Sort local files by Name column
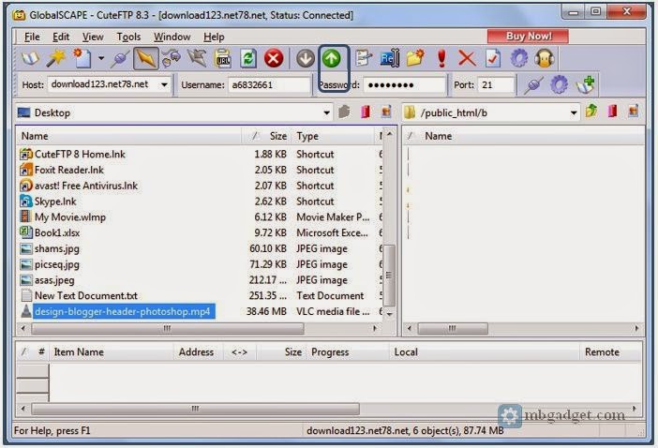658x448 pixels. pyautogui.click(x=128, y=136)
